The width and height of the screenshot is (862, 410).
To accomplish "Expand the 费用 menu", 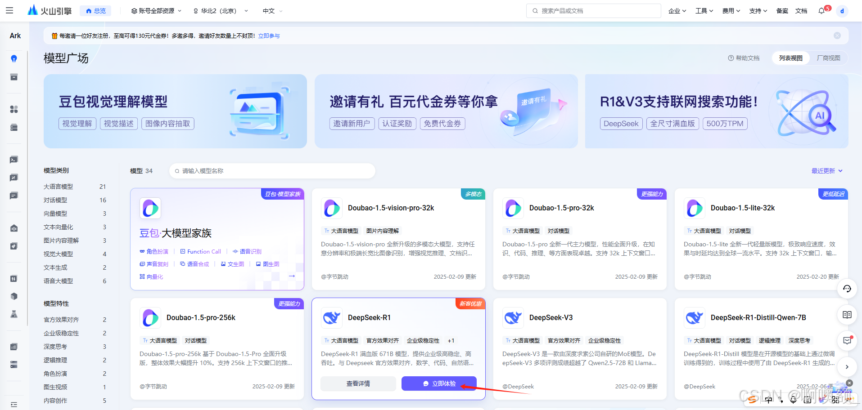I will [x=731, y=11].
